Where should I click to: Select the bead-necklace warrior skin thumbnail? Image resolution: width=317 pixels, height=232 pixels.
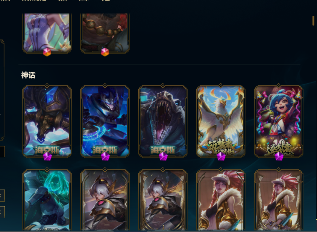click(x=105, y=33)
